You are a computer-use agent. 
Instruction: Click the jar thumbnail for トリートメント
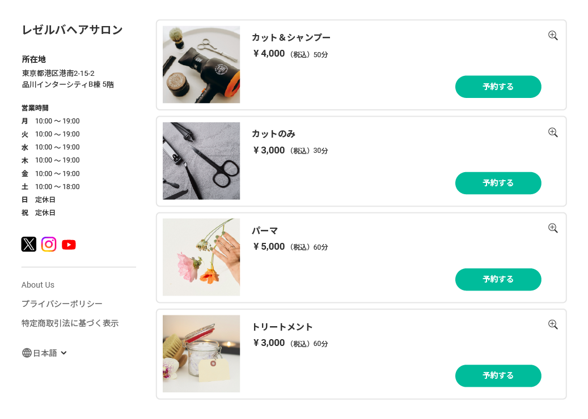201,353
